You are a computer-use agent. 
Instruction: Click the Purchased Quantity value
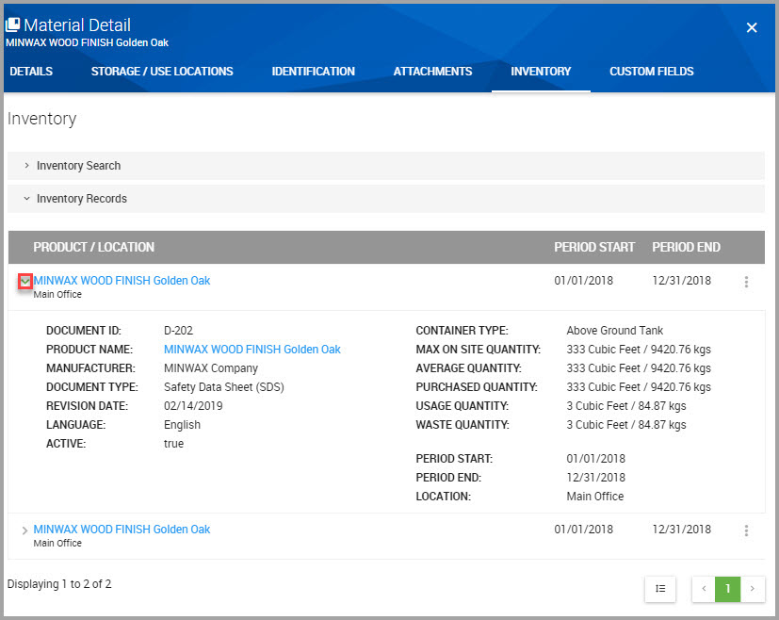pyautogui.click(x=639, y=387)
